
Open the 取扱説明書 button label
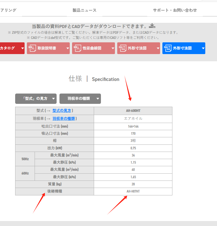(47, 48)
